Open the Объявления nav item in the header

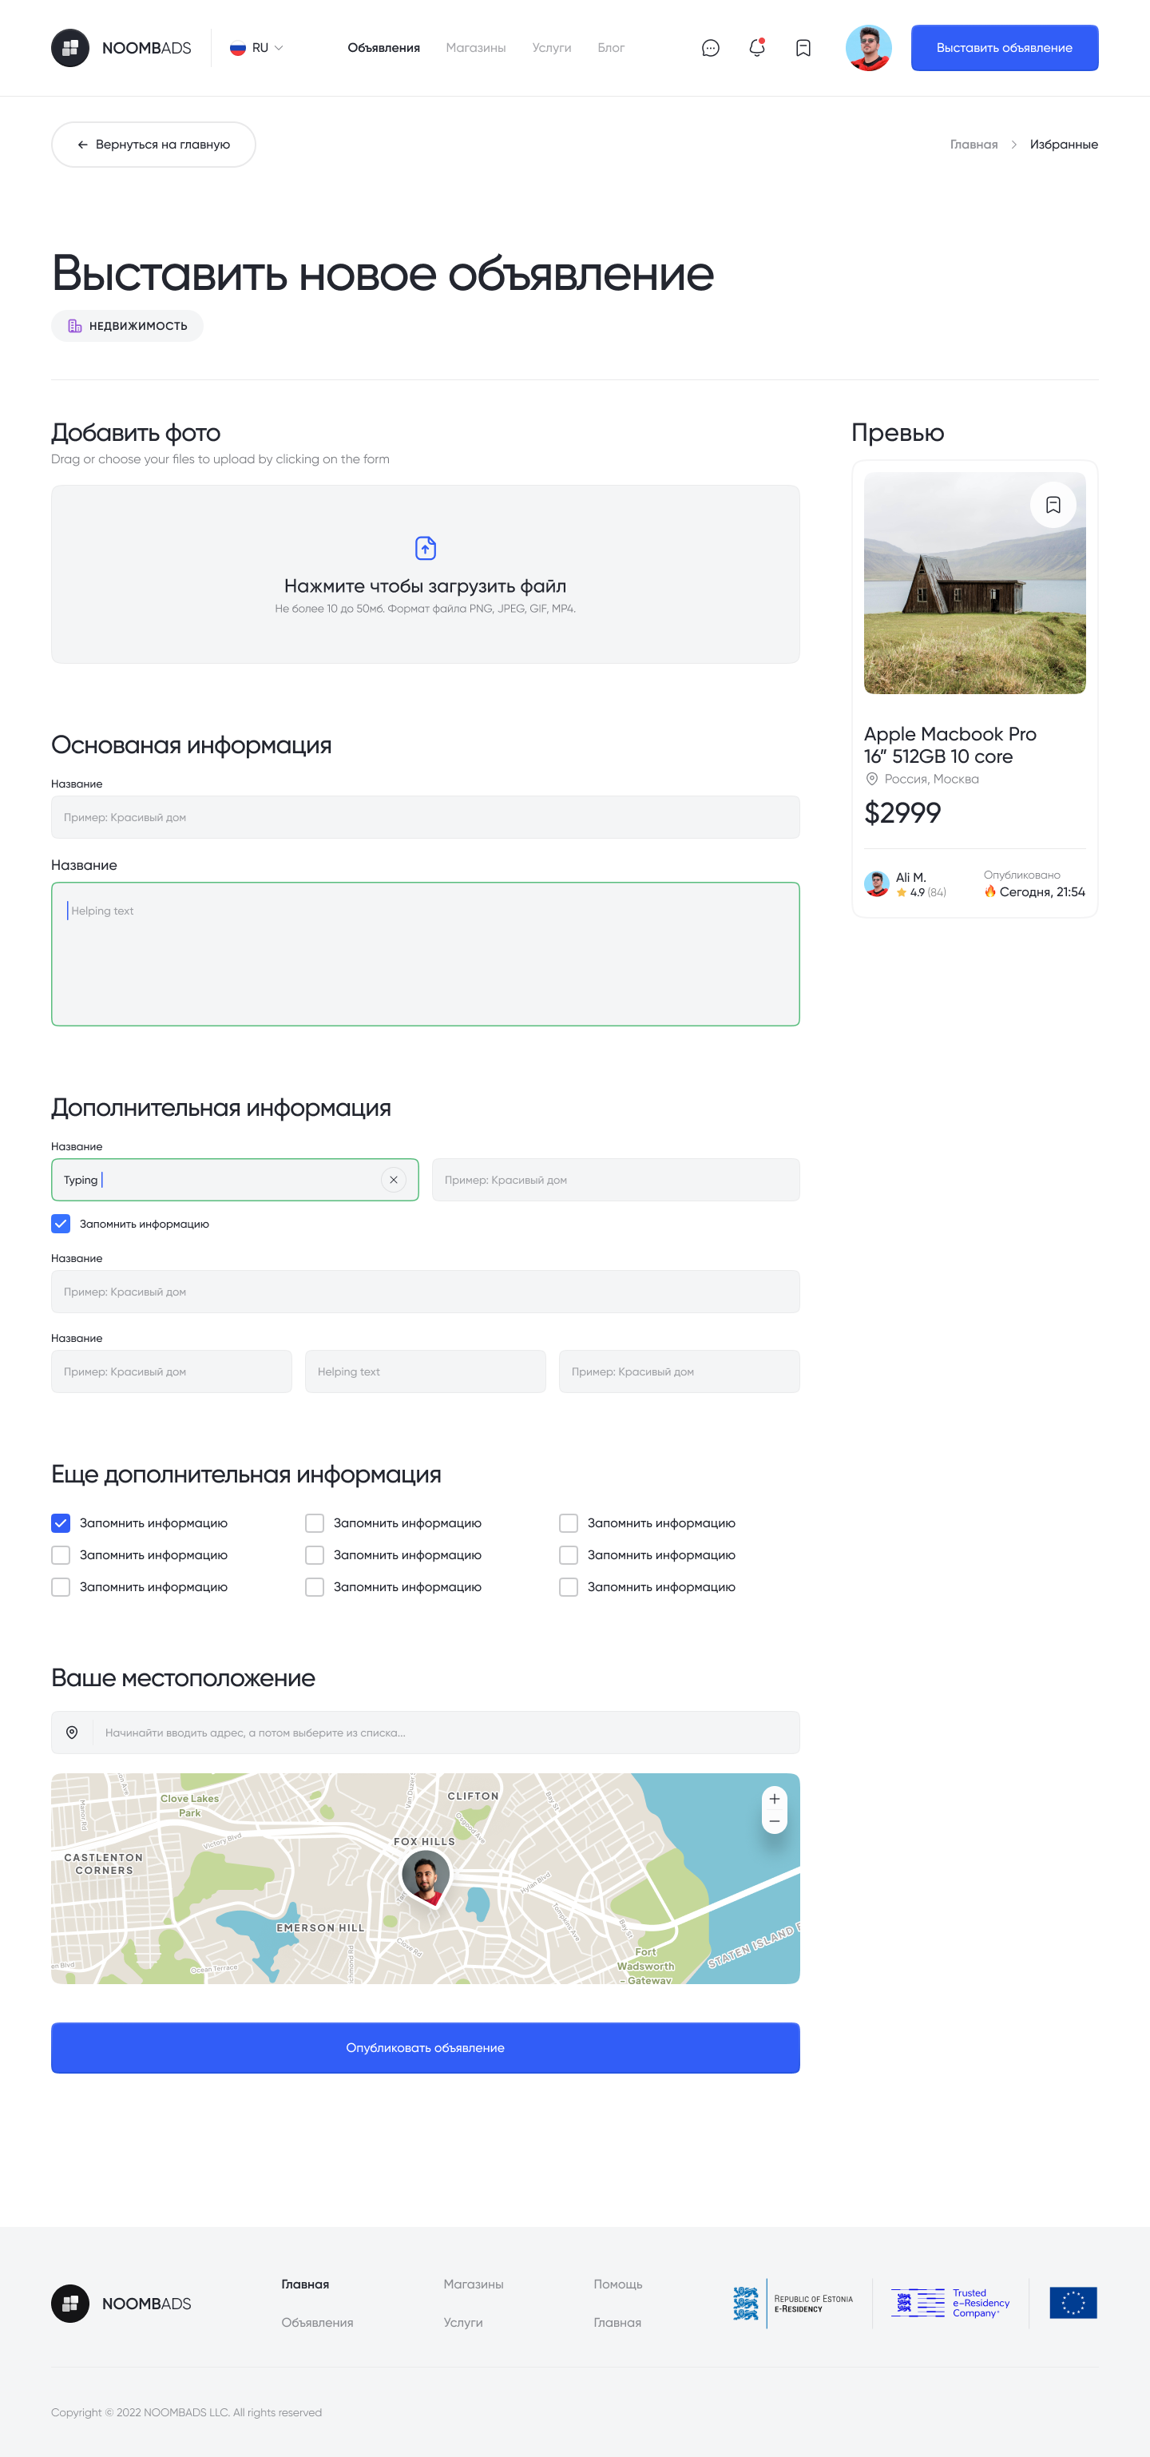point(383,48)
